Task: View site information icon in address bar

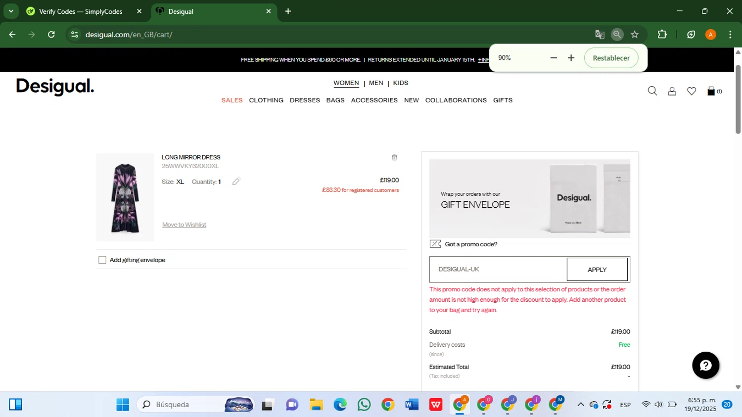Action: [75, 35]
